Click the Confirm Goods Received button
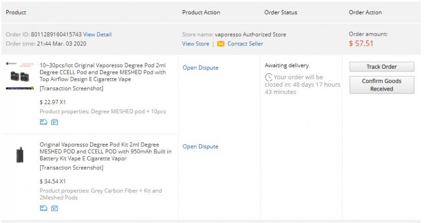This screenshot has height=223, width=424. [x=381, y=85]
